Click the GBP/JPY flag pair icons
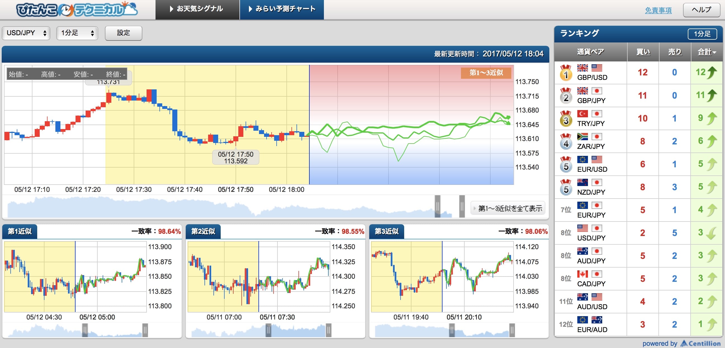 pyautogui.click(x=590, y=91)
